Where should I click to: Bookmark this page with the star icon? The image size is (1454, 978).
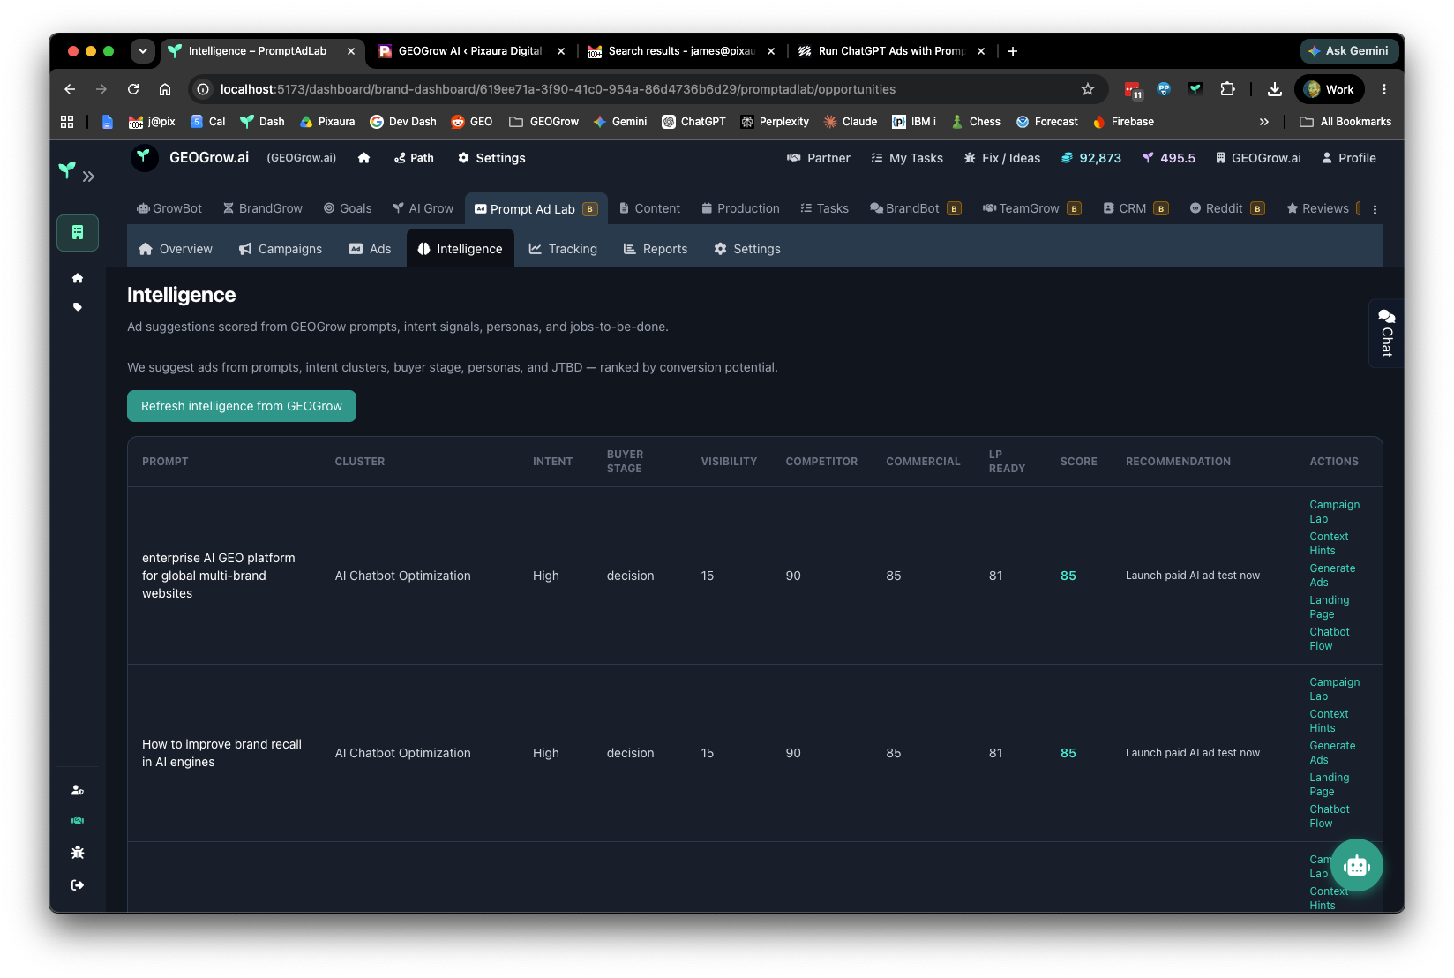(x=1088, y=89)
